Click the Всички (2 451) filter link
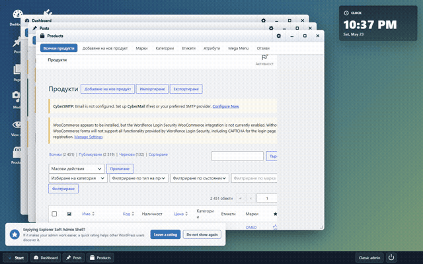423x264 pixels. tap(61, 154)
